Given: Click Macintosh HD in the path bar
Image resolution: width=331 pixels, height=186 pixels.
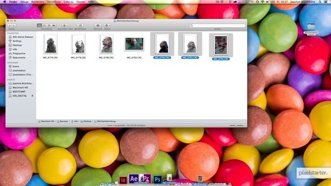Looking at the screenshot, I should point(46,121).
